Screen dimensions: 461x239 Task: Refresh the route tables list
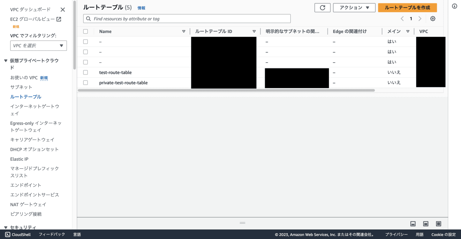(322, 8)
